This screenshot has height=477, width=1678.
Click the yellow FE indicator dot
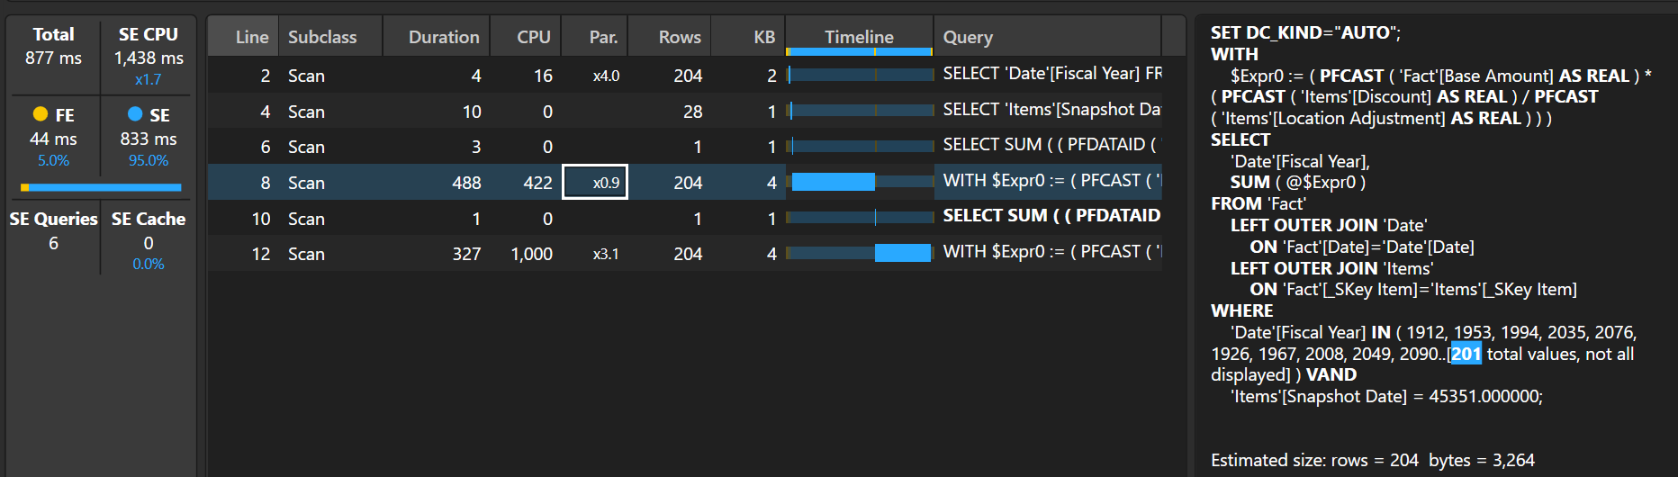point(41,114)
